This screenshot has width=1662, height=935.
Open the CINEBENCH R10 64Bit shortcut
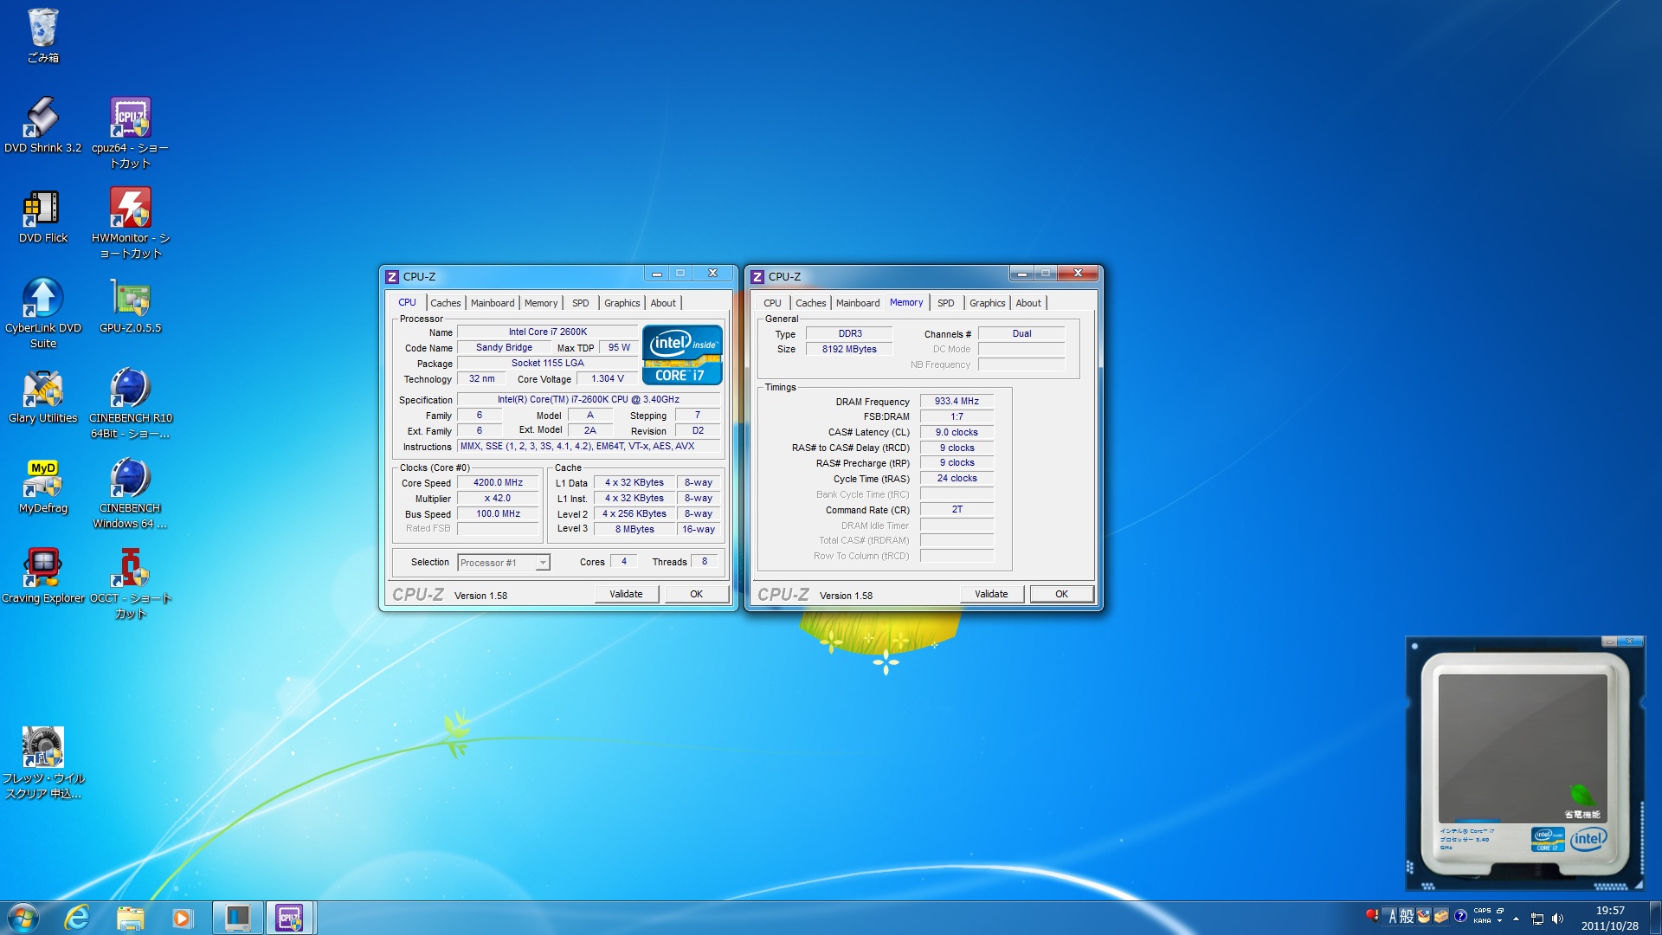point(130,389)
